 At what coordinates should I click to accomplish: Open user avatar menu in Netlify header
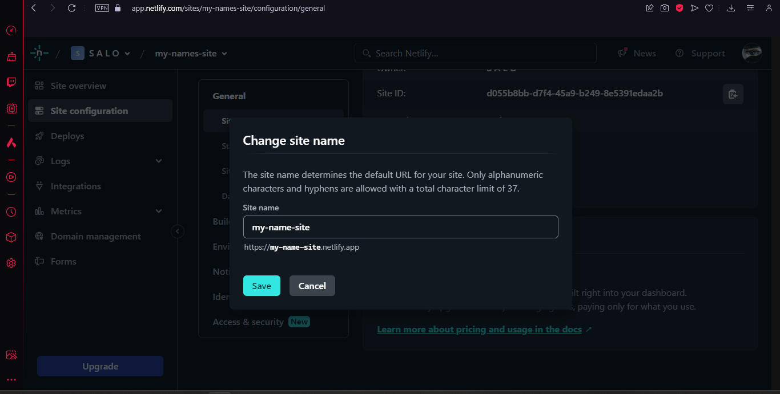point(752,53)
